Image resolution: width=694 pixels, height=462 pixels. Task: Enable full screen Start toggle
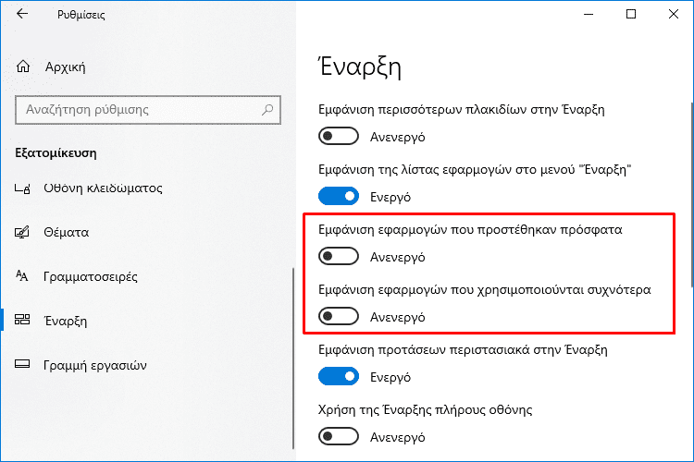tap(339, 437)
